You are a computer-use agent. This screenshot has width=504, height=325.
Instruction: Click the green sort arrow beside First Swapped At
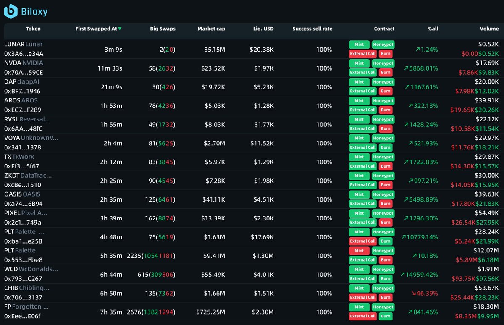(120, 29)
